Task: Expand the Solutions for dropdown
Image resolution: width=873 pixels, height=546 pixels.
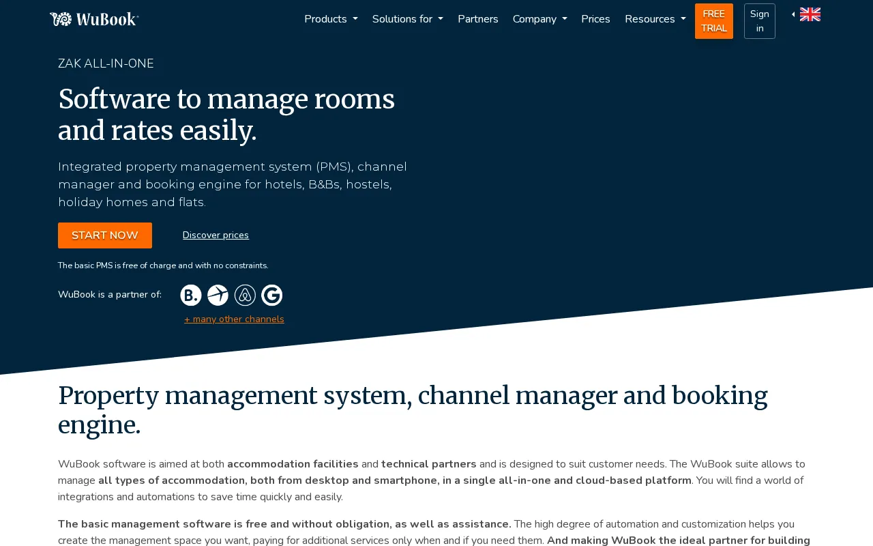Action: pyautogui.click(x=408, y=19)
